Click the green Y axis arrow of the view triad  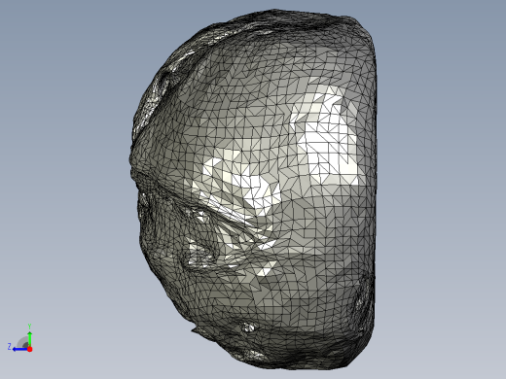click(30, 338)
